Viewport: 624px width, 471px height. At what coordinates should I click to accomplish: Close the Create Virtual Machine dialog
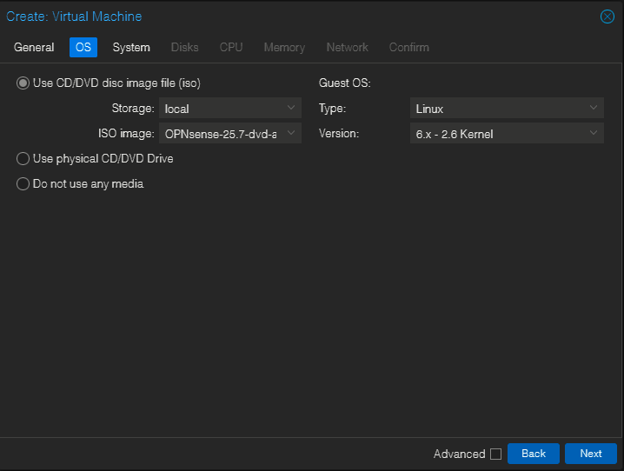coord(607,17)
